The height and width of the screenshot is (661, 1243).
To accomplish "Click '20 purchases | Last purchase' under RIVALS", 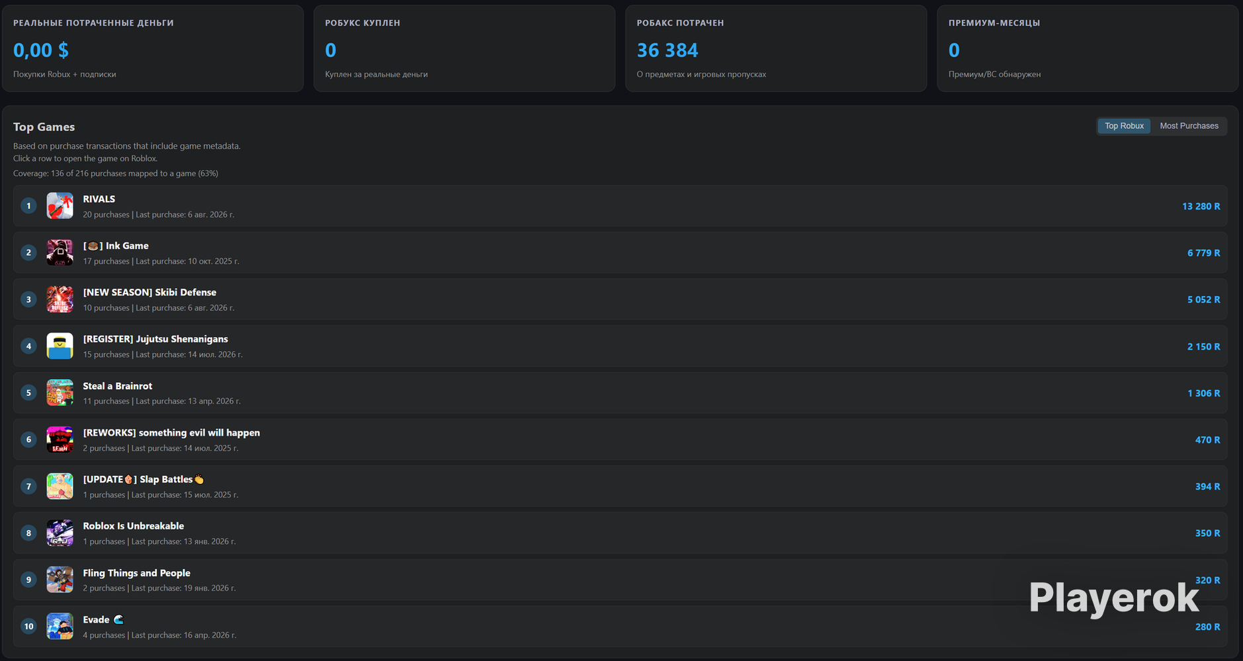I will 159,215.
